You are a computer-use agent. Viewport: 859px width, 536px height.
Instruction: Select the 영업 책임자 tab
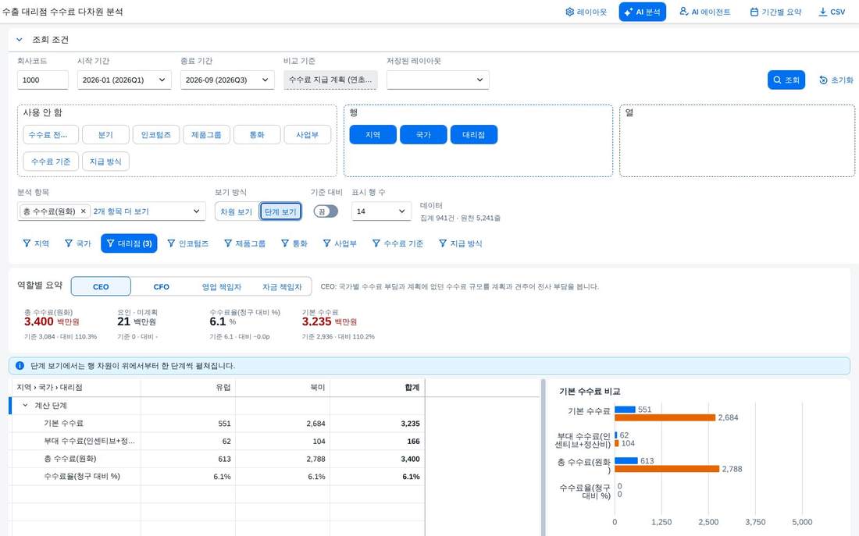point(221,286)
